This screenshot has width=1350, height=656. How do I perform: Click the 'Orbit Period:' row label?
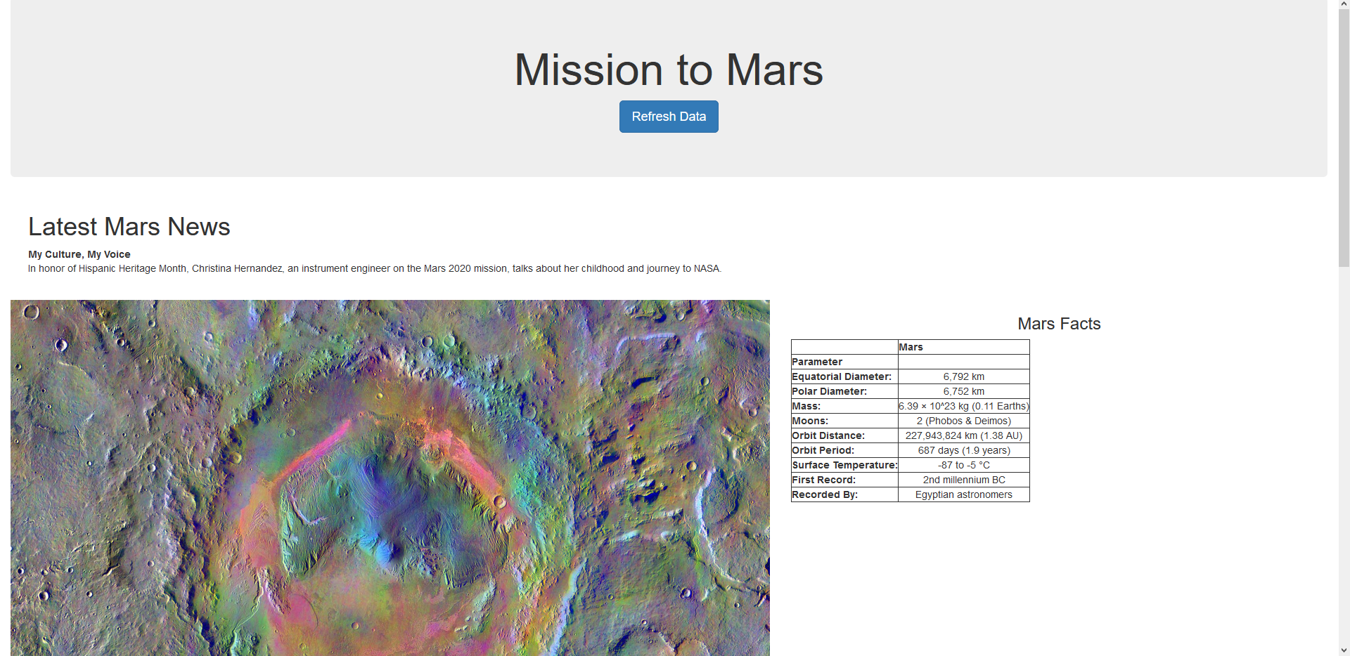(844, 450)
